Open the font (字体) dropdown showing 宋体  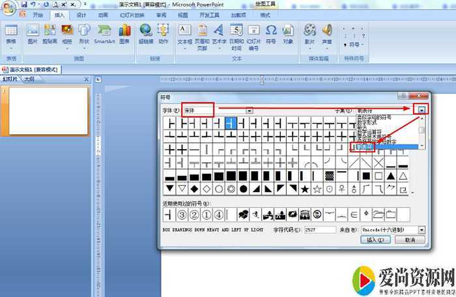click(x=249, y=111)
